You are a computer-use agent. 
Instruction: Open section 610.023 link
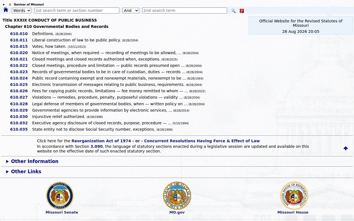click(x=19, y=72)
